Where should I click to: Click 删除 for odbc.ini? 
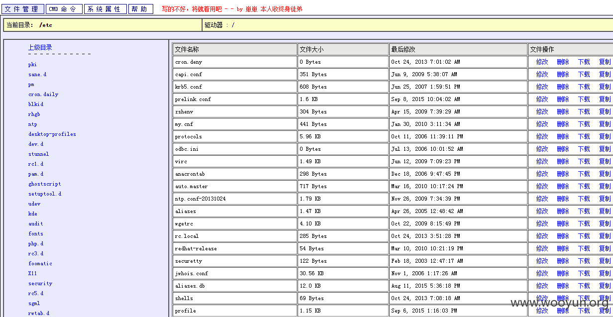[x=563, y=149]
